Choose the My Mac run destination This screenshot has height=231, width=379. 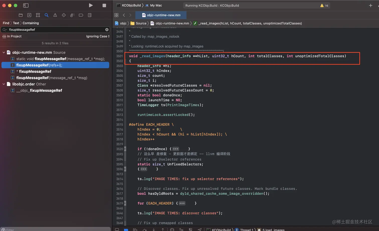click(x=153, y=5)
